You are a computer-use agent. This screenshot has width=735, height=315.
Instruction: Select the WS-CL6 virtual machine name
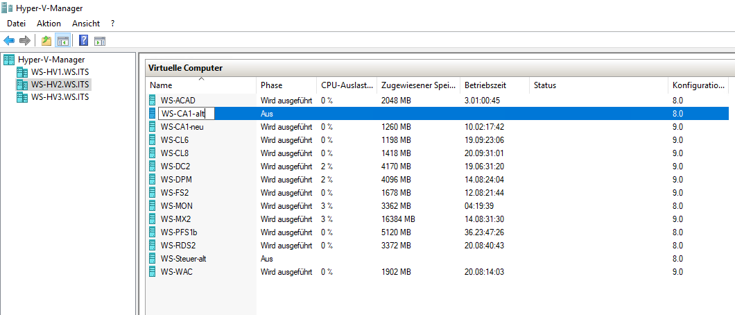coord(174,139)
